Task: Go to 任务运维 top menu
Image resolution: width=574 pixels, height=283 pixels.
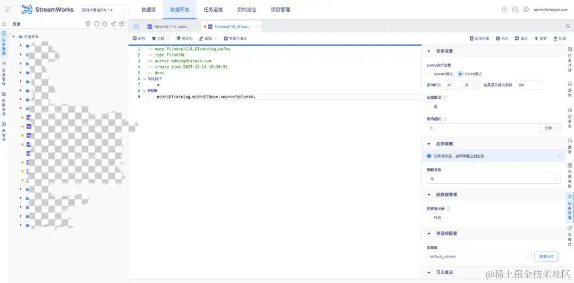Action: click(x=213, y=10)
